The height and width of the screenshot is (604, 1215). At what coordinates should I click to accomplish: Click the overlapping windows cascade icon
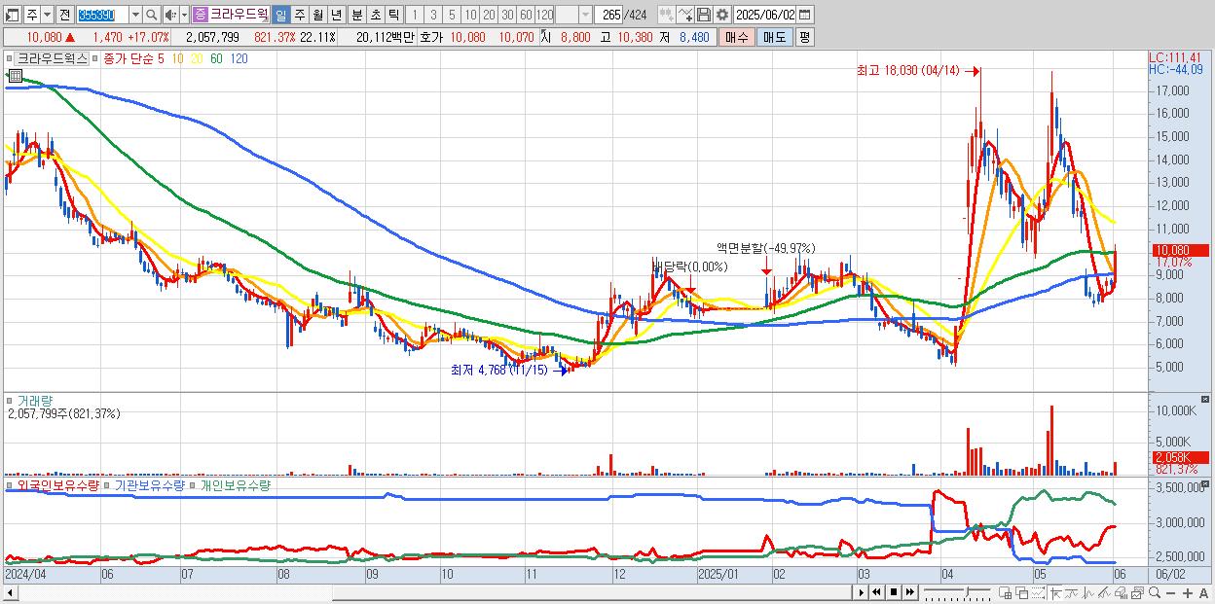pos(1022,592)
